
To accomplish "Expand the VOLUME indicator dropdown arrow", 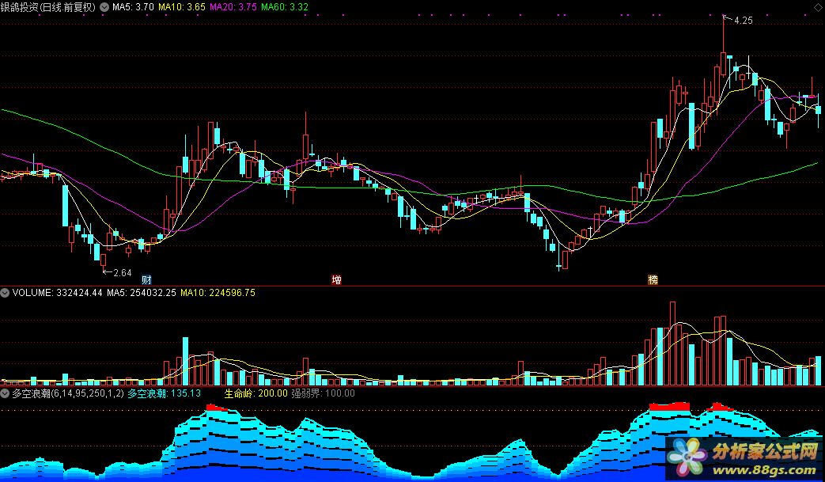I will (5, 293).
